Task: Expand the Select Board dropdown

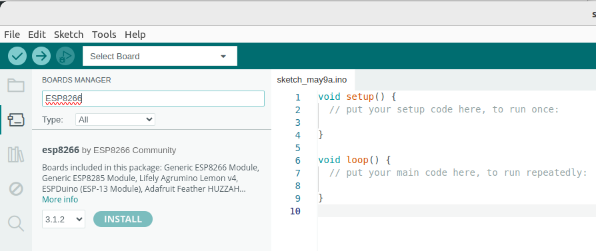Action: coord(159,56)
